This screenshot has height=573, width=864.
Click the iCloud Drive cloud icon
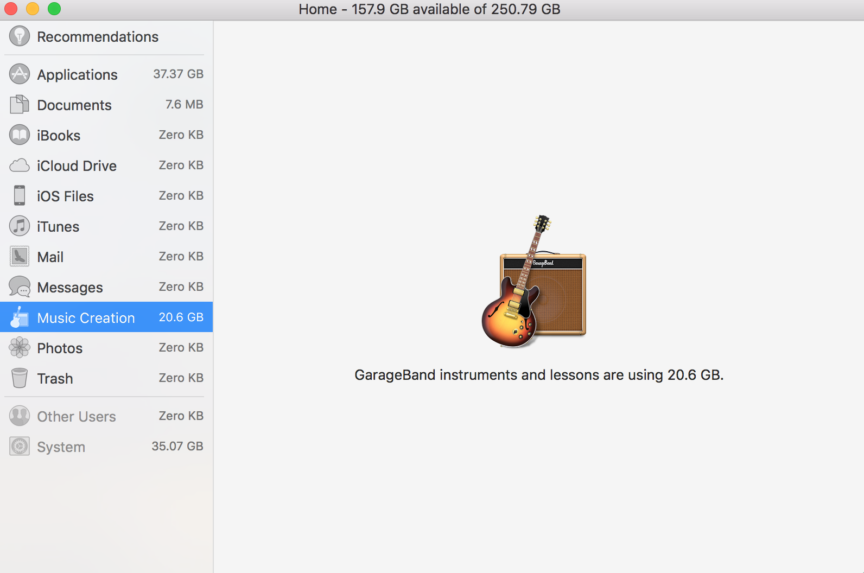click(20, 165)
